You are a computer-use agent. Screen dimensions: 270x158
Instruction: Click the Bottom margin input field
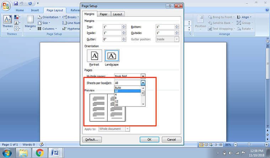165,27
